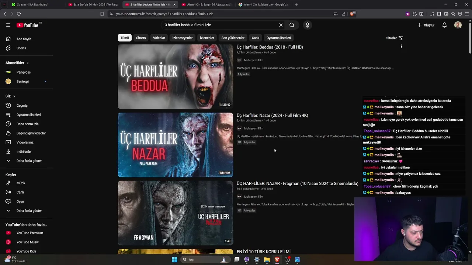Screen dimensions: 472x265
Task: Select the Son yüklenenler filter chip
Action: [233, 38]
